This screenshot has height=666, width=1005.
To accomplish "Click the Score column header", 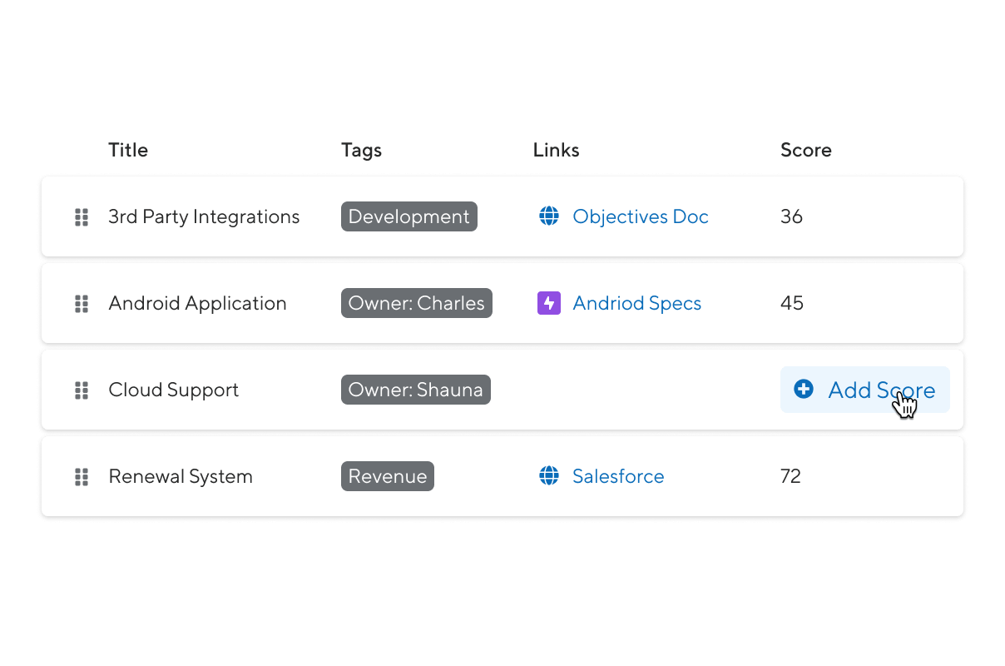I will pos(805,151).
